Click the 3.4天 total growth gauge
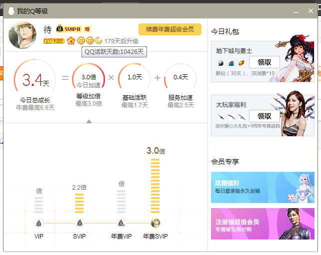321x255 pixels. 35,76
